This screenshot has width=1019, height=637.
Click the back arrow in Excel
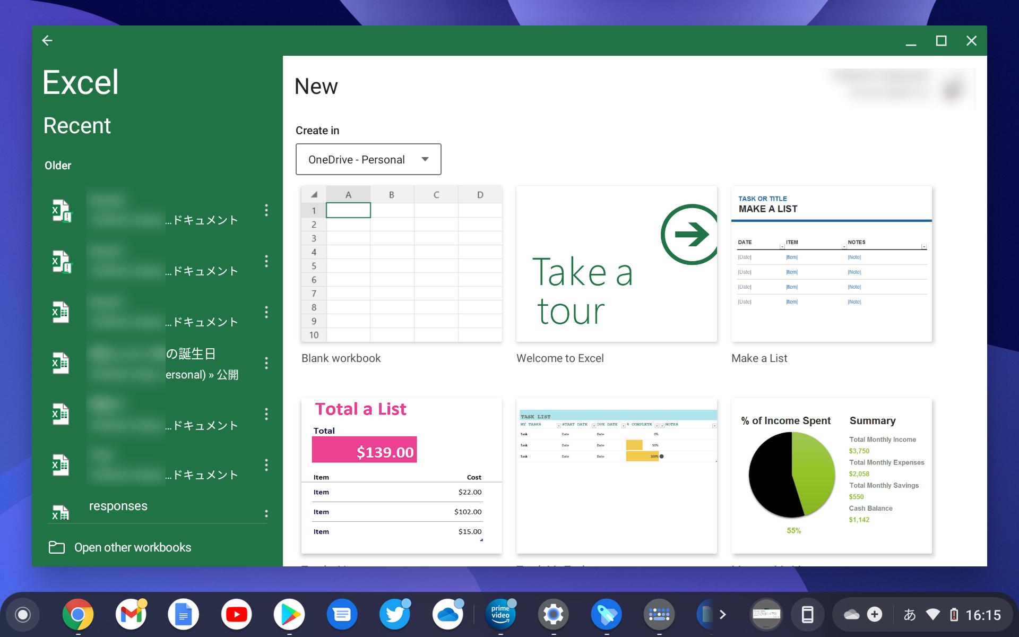coord(47,40)
